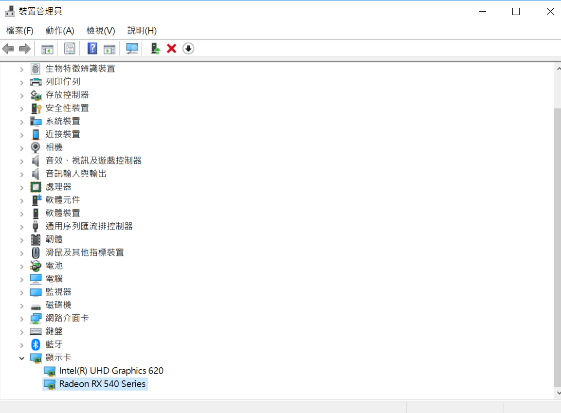Image resolution: width=561 pixels, height=413 pixels.
Task: Toggle the console tree pane icon
Action: (47, 49)
